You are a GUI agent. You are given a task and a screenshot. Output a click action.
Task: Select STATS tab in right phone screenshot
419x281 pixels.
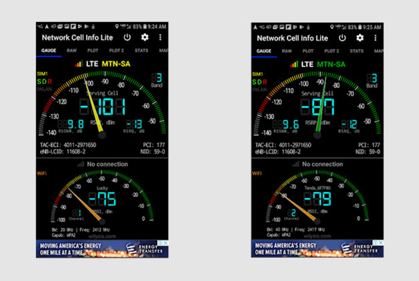pos(356,51)
